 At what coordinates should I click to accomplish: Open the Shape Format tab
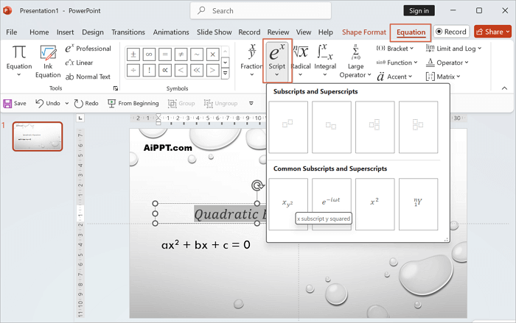[x=363, y=32]
